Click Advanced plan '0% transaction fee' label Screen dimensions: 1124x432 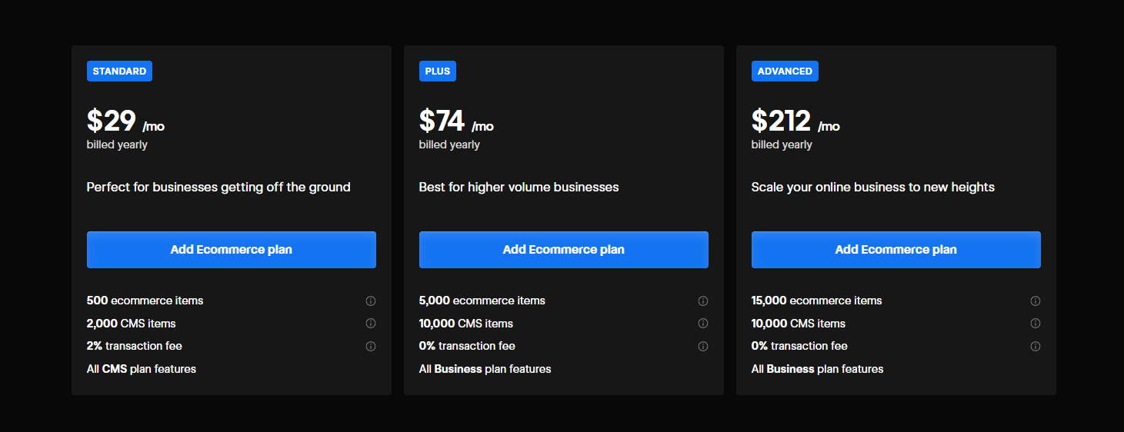click(x=800, y=346)
